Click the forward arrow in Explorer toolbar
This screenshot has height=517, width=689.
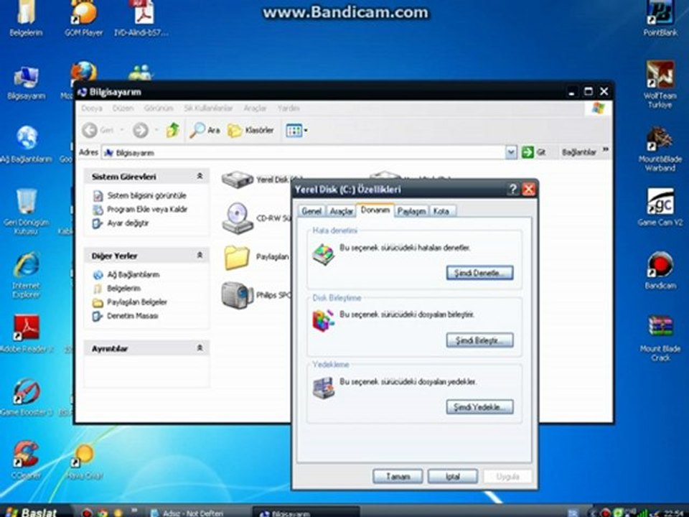(x=141, y=130)
